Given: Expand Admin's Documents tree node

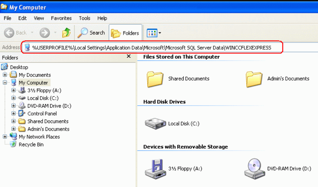Looking at the screenshot, I should point(13,129).
